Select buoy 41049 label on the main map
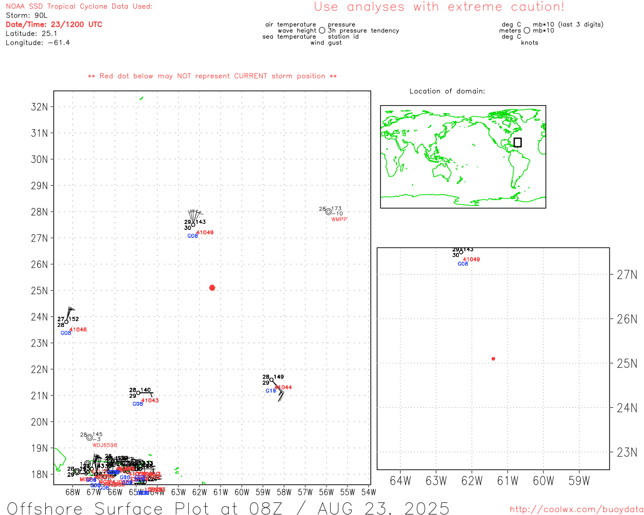This screenshot has height=515, width=644. 205,232
